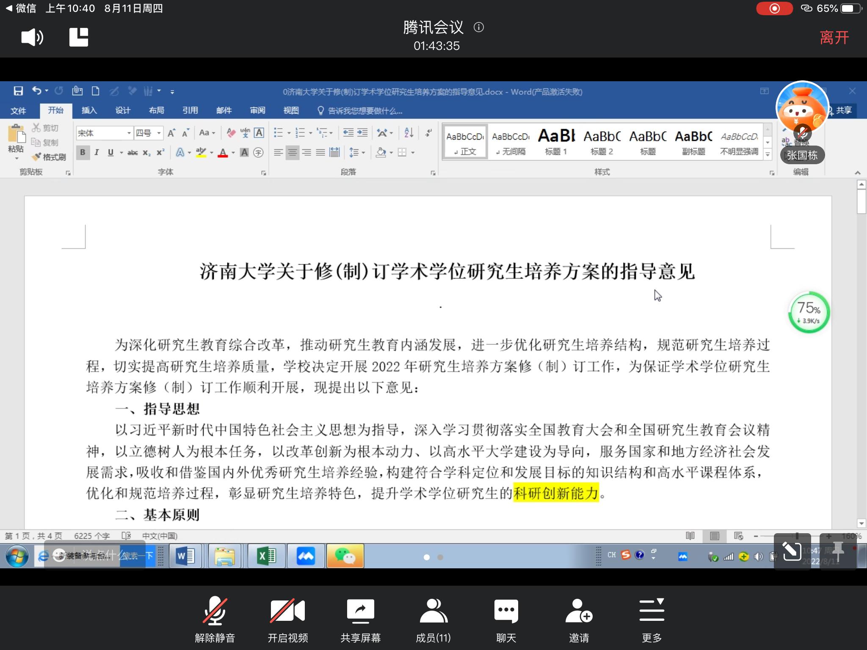Open the 四号 font size dropdown
The height and width of the screenshot is (650, 867).
(159, 133)
